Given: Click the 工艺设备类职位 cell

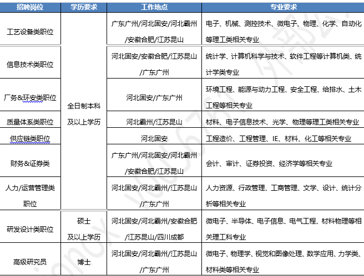Looking at the screenshot, I should (31, 32).
